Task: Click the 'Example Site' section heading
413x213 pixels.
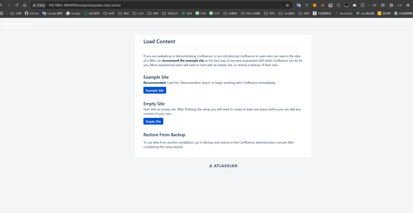Action: click(156, 77)
